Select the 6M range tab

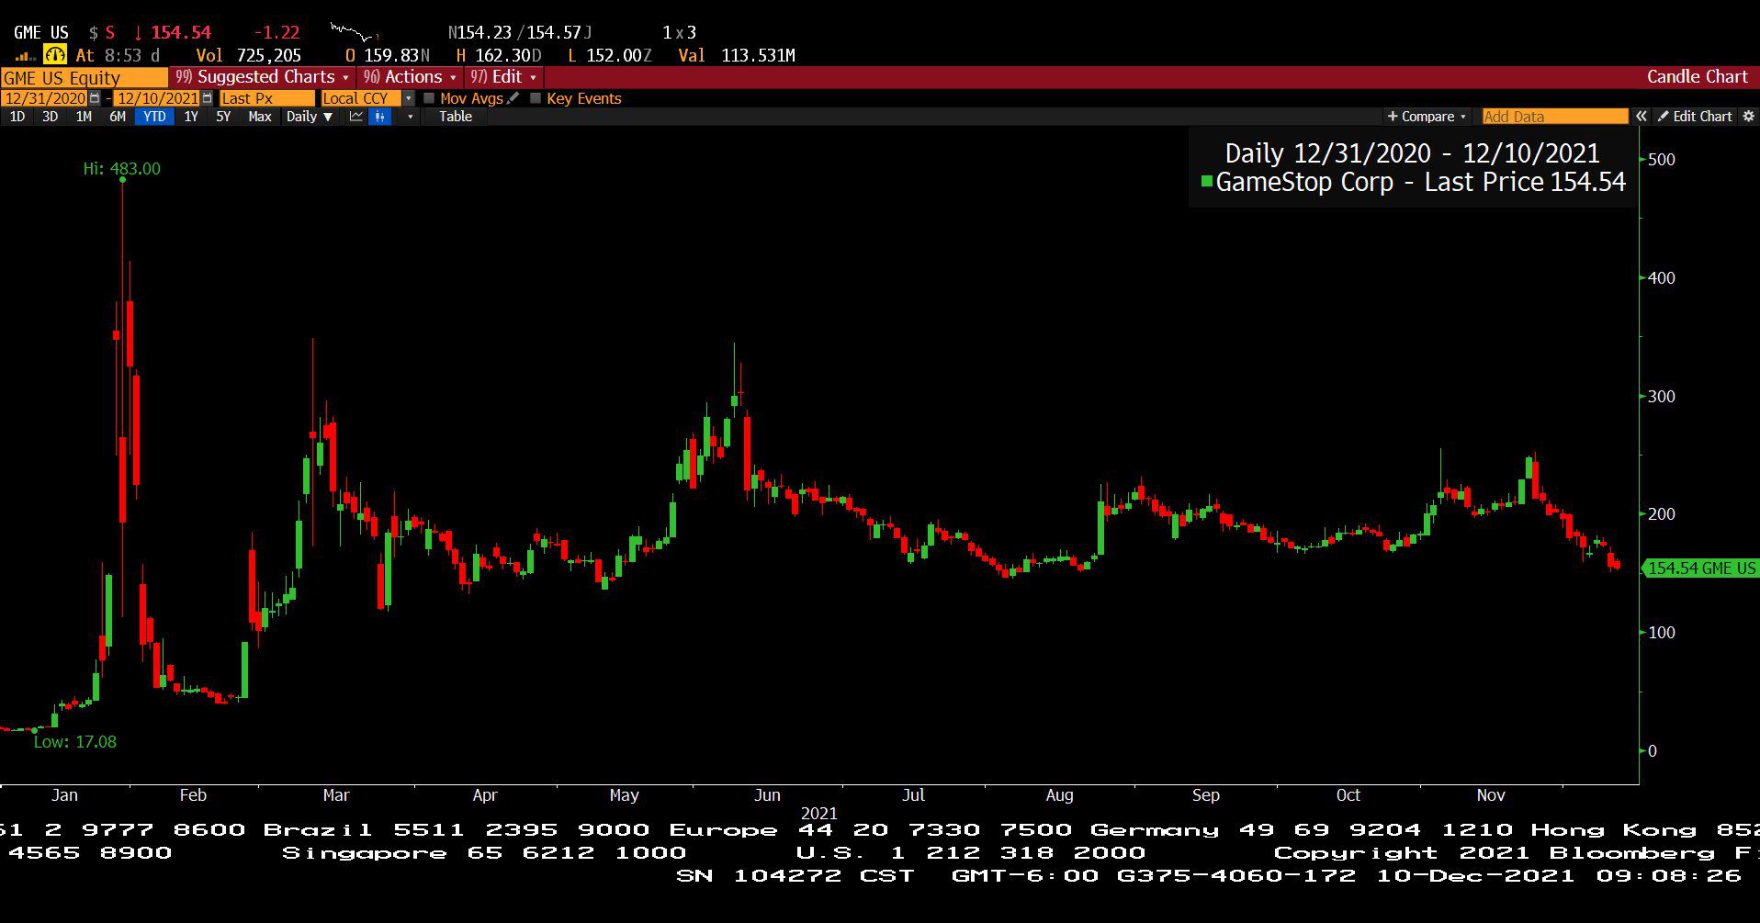click(x=118, y=117)
